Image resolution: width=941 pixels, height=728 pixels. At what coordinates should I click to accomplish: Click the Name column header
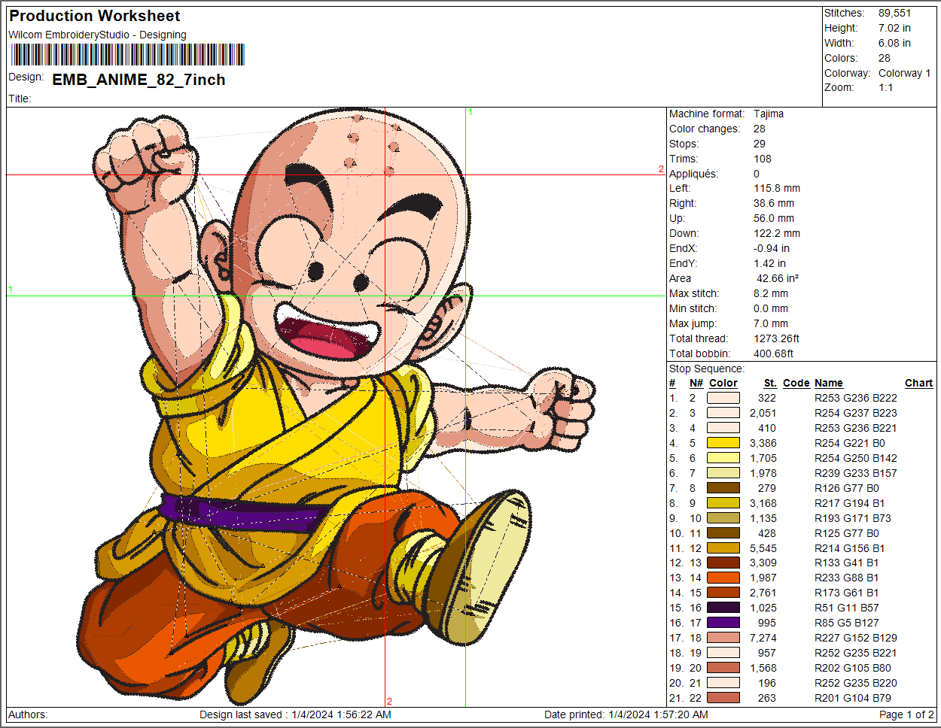pyautogui.click(x=829, y=383)
